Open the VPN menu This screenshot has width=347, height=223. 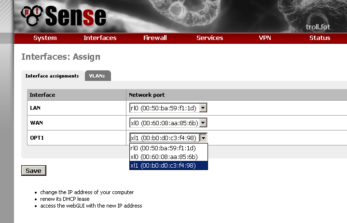coord(265,38)
